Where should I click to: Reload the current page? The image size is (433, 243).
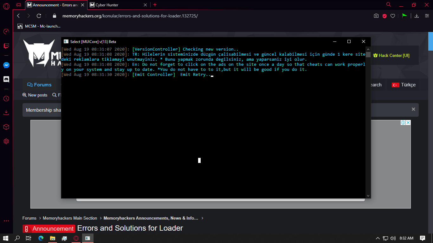(x=39, y=16)
